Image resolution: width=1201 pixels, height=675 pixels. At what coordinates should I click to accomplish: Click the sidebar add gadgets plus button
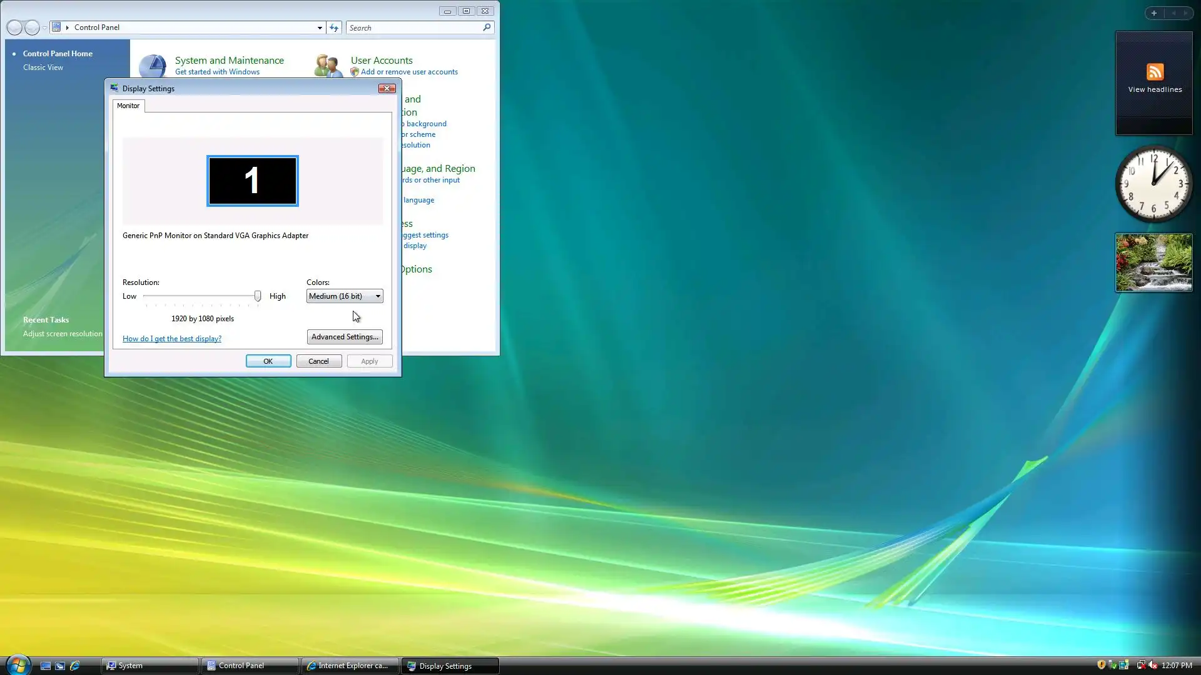(x=1154, y=13)
